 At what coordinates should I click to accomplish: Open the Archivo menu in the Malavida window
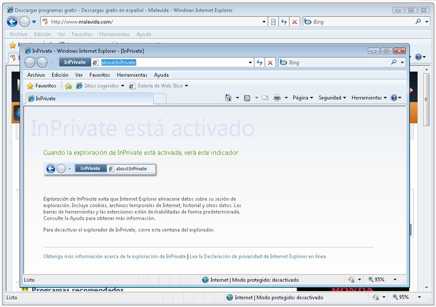(x=18, y=34)
